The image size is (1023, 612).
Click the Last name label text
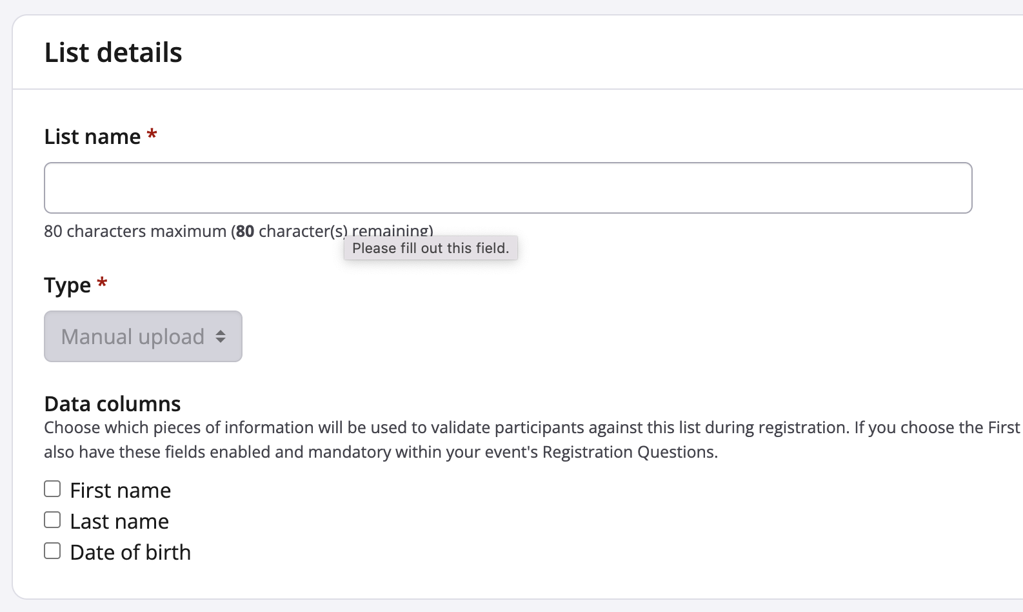pos(119,522)
